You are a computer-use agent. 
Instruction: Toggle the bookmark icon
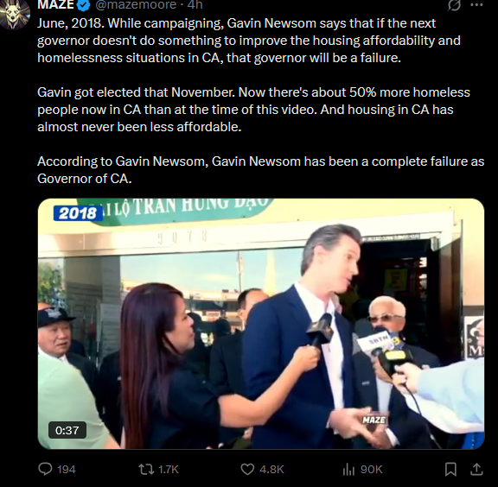click(450, 469)
